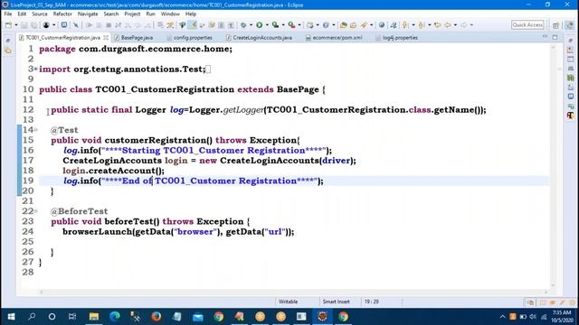Click the Last Edit Location arrow icon

pos(438,25)
